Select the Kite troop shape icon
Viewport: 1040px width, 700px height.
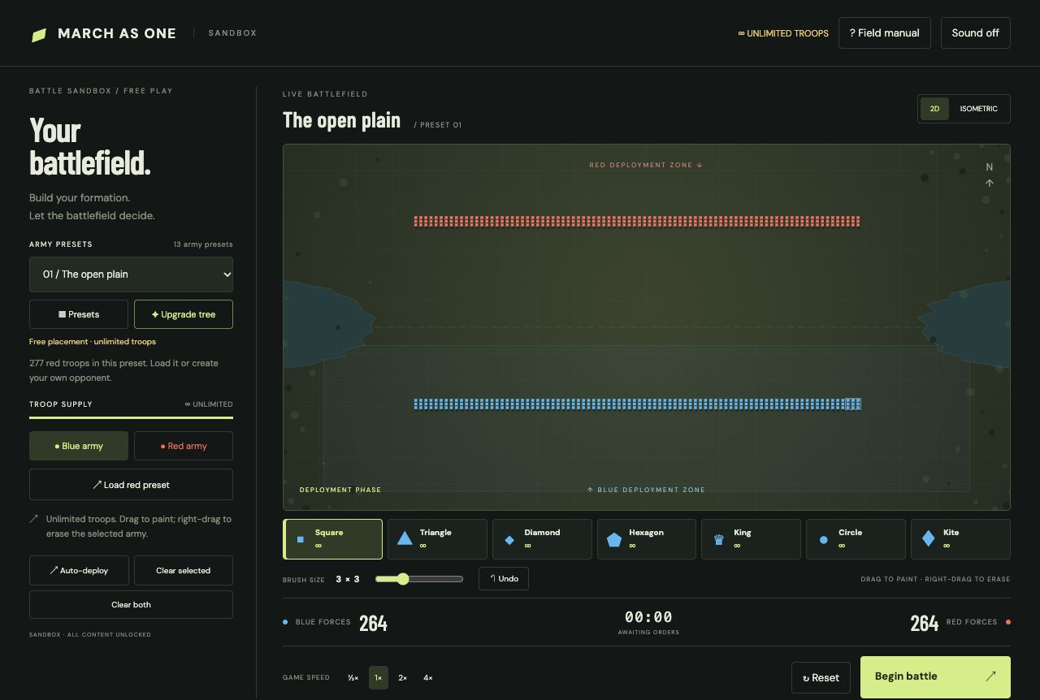pos(928,539)
